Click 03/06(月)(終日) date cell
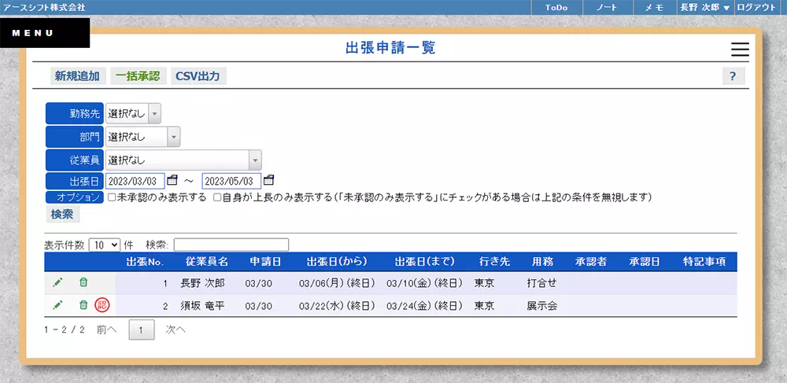Viewport: 787px width, 383px height. (x=337, y=283)
